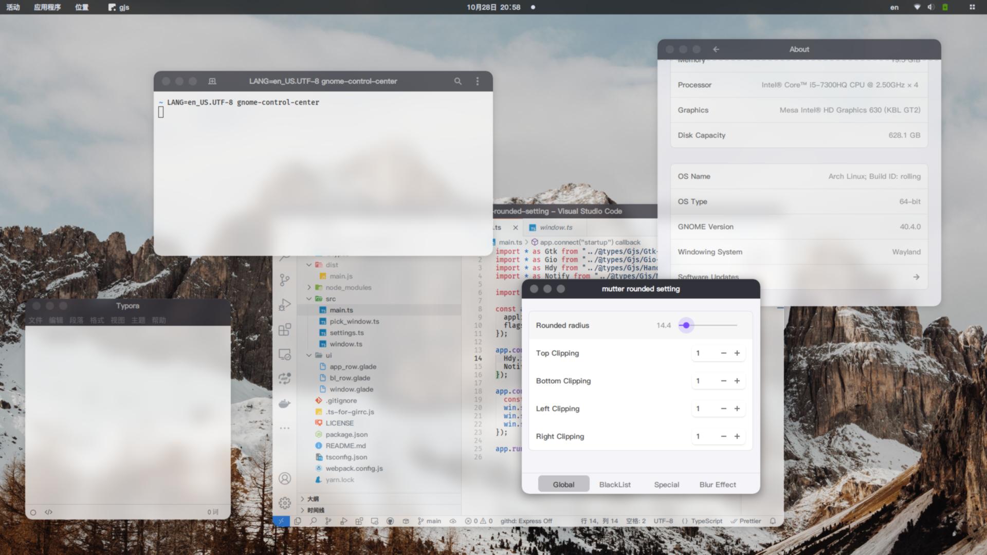Image resolution: width=987 pixels, height=555 pixels.
Task: Open VS Code Manage gear icon
Action: pos(284,503)
